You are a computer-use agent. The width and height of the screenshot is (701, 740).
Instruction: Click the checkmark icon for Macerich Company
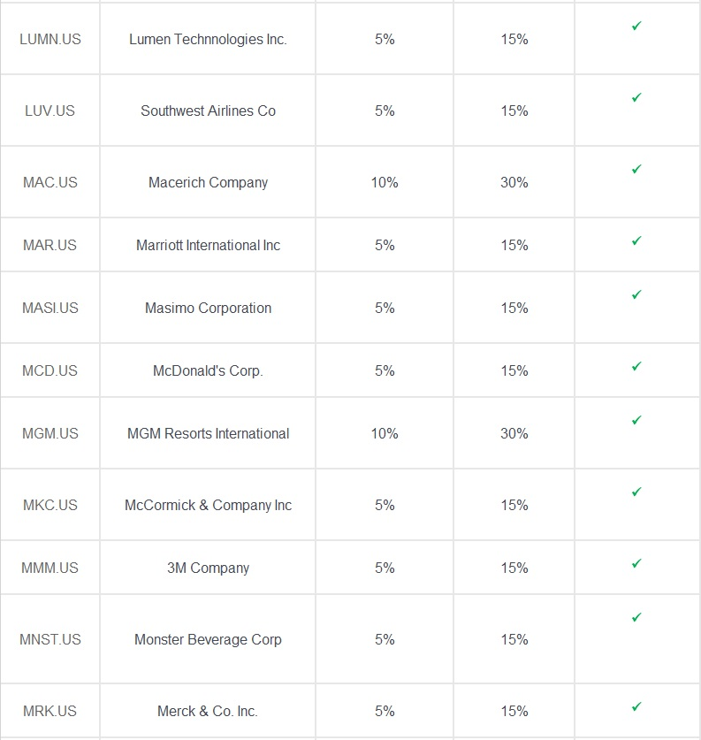tap(636, 170)
